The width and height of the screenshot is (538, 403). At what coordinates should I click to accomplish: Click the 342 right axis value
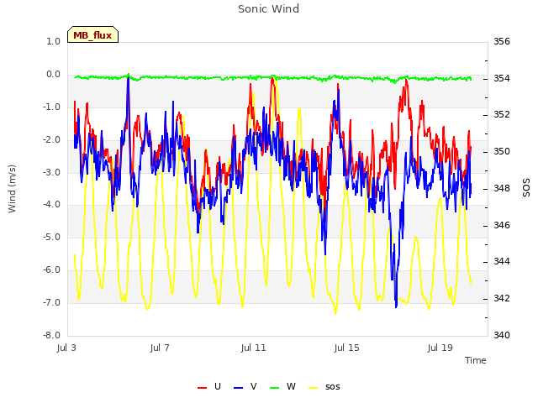click(502, 298)
